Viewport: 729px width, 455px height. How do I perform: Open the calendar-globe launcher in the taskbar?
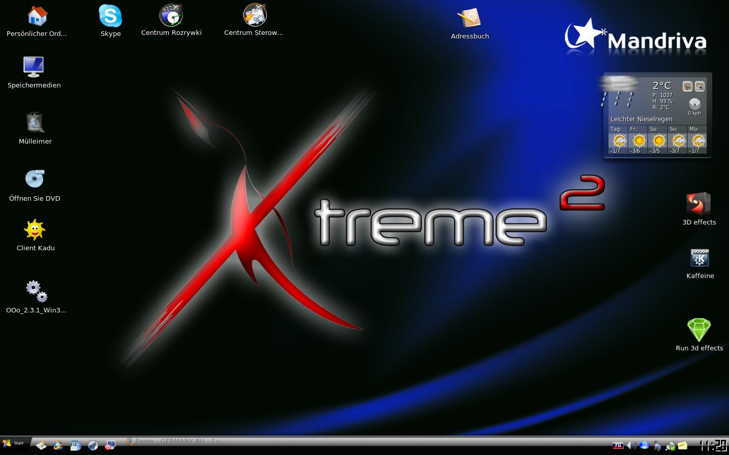tap(75, 445)
